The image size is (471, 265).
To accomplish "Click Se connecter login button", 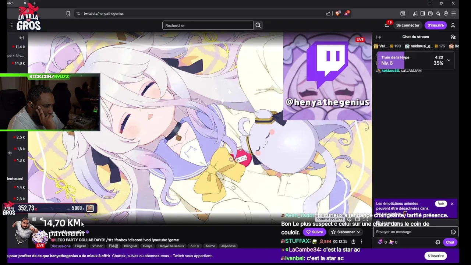I will coord(408,25).
